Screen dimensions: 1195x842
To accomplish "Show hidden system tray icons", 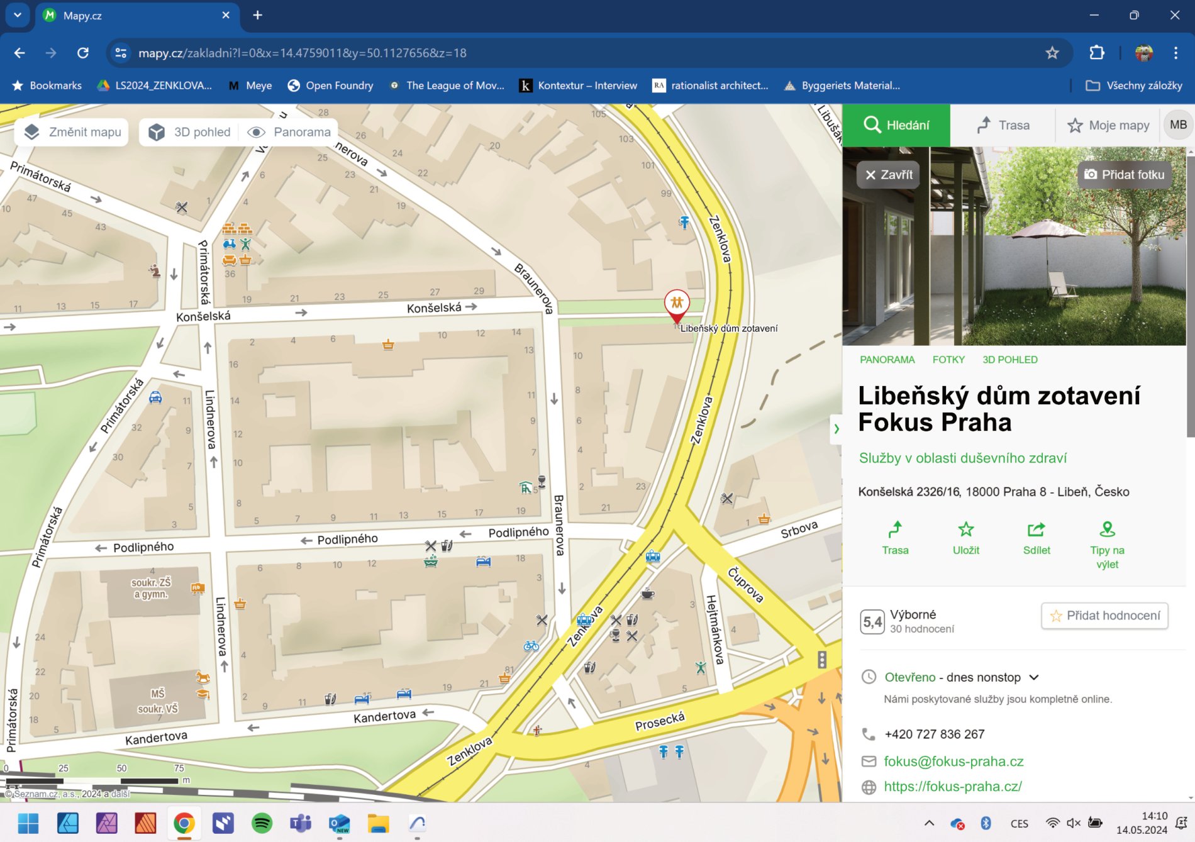I will [929, 823].
